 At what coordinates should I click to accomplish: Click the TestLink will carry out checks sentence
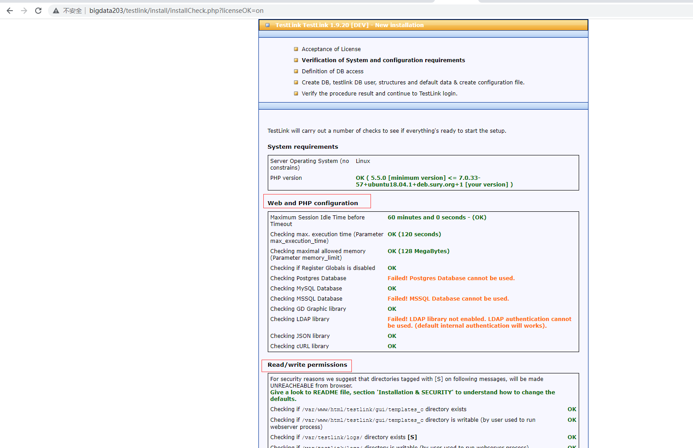coord(387,131)
